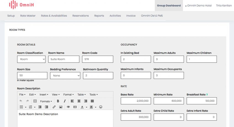
Task: Open the Activities section
Action: pos(115,16)
